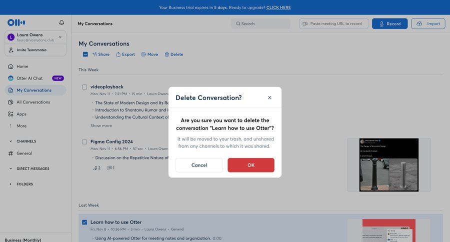Click the CLICK HERE upgrade link
The width and height of the screenshot is (450, 242).
tap(278, 7)
